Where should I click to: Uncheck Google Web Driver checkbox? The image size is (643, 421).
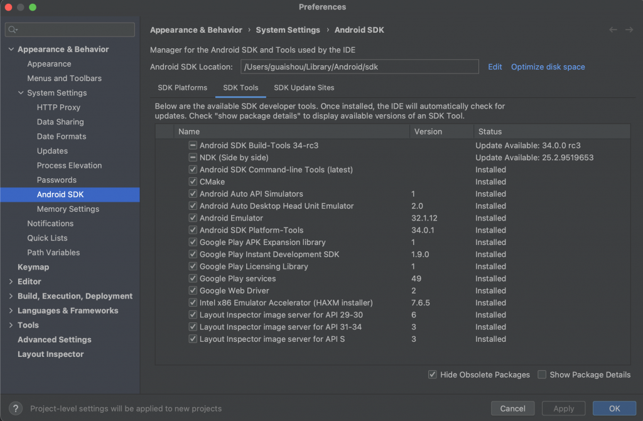pos(193,290)
